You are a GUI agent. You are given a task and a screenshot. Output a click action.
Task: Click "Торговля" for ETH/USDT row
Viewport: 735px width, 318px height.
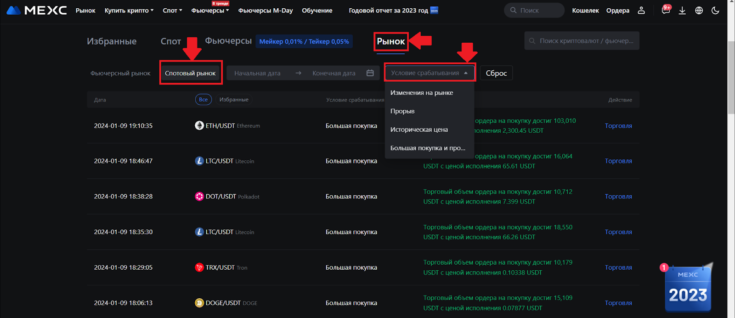[x=618, y=125]
